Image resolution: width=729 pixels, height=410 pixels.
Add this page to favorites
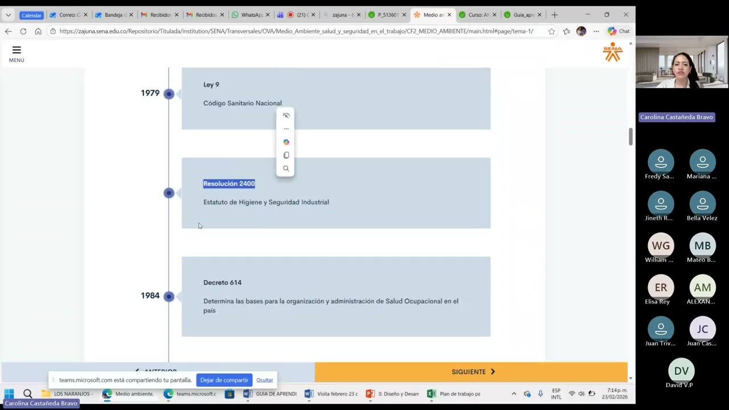click(551, 31)
